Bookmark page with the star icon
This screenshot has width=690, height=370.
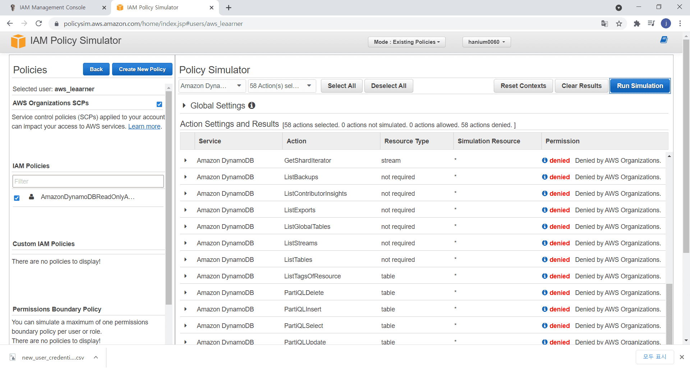coord(619,24)
